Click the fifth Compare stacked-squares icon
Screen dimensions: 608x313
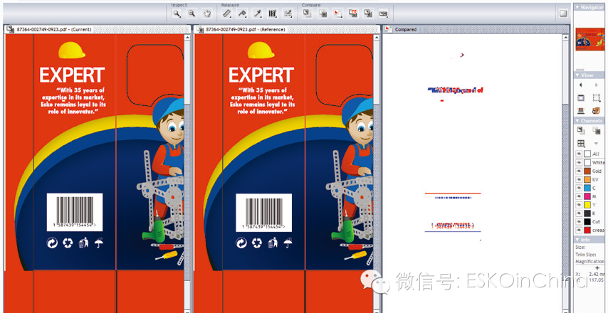tap(367, 14)
